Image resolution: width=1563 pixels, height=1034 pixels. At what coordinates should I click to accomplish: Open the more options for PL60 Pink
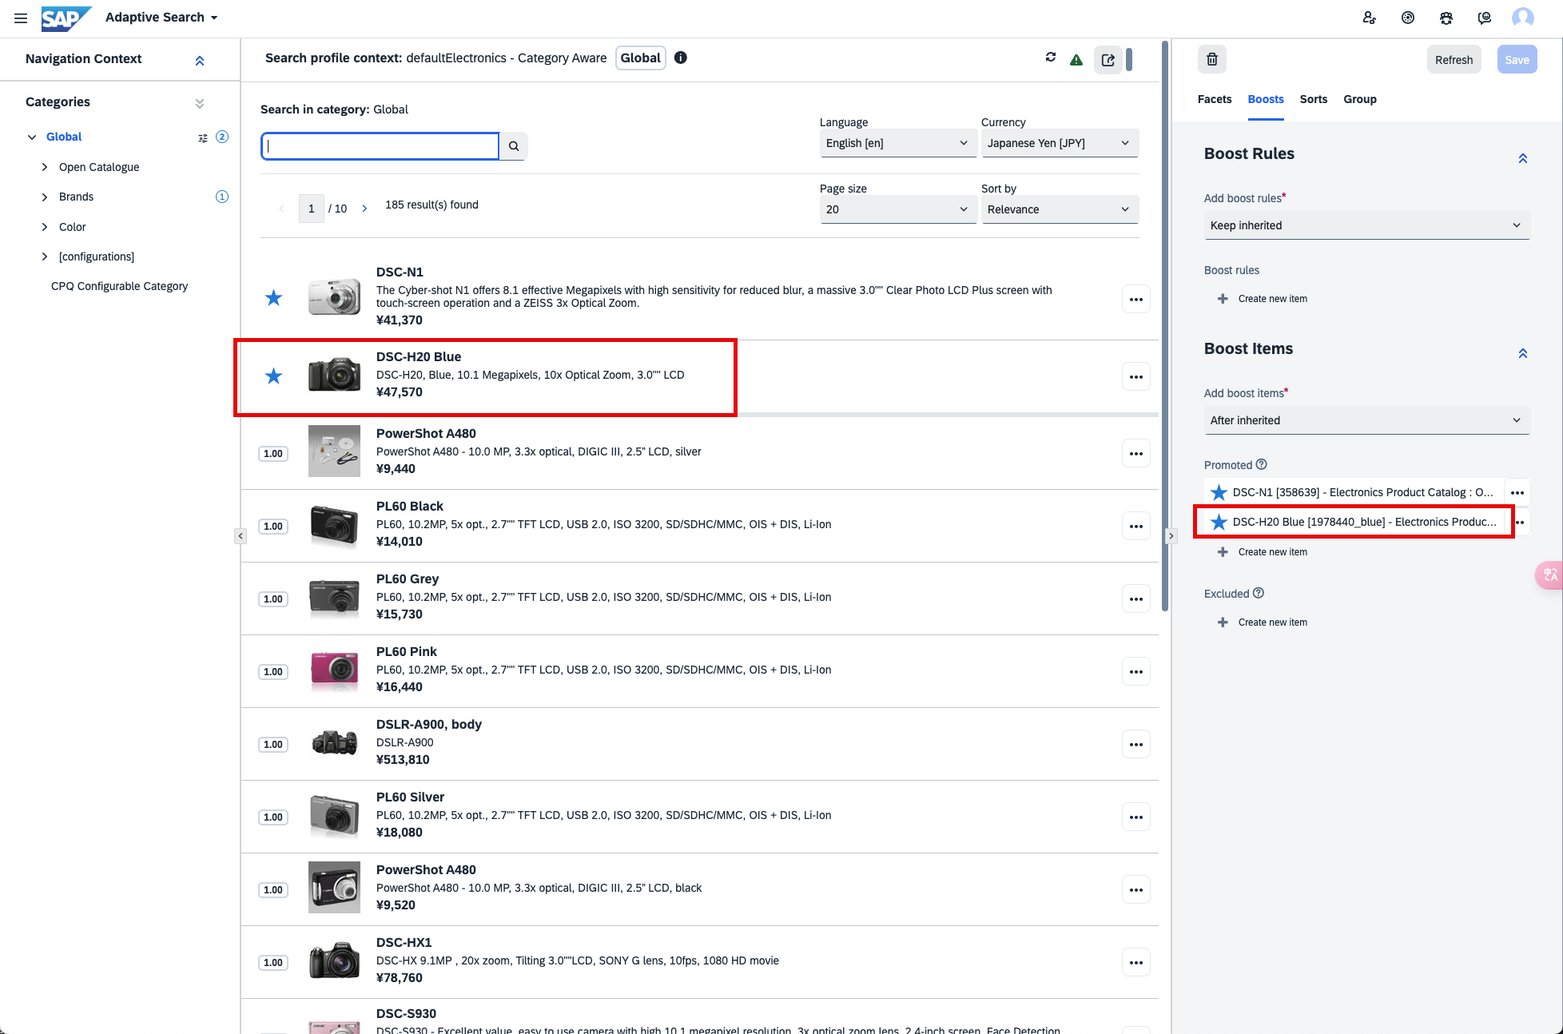tap(1136, 672)
